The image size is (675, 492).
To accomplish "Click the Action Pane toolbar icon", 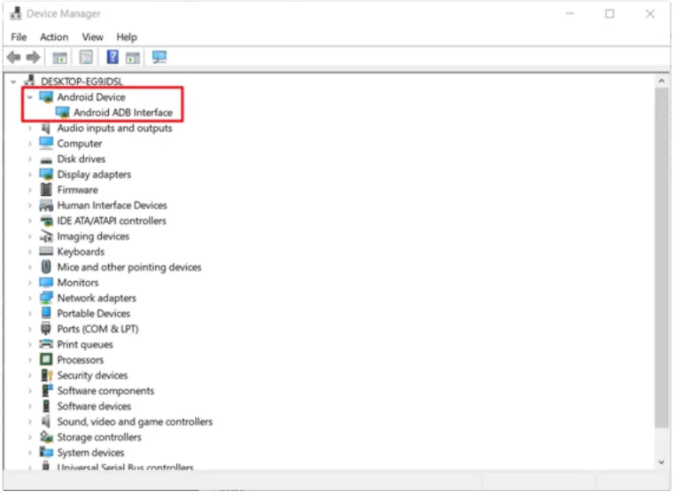I will (x=133, y=58).
